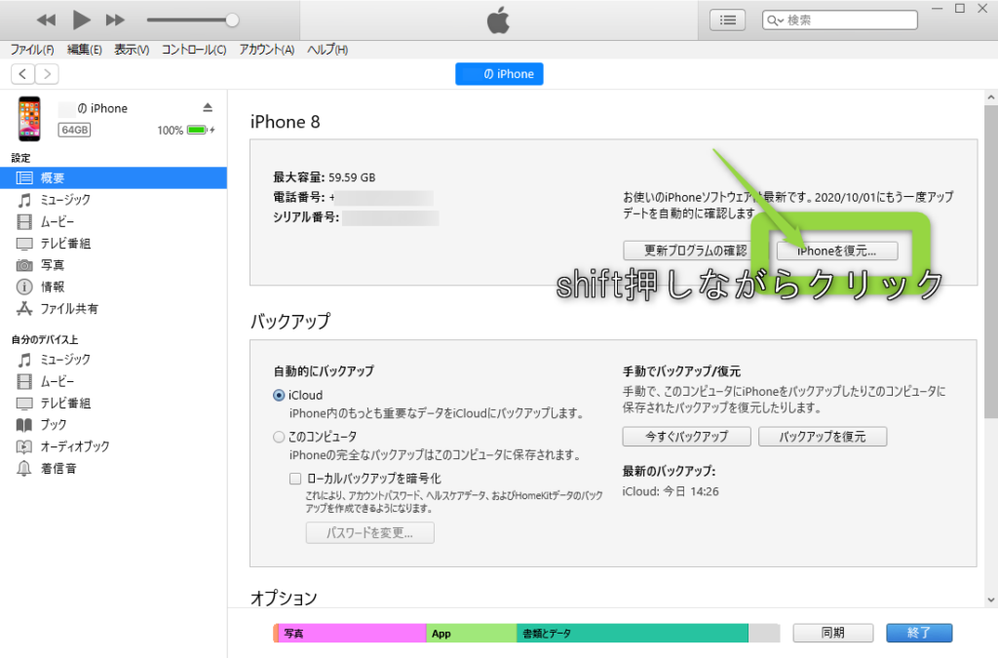Click the scrollbar up arrow
Screen dimensions: 998x658
tap(991, 97)
